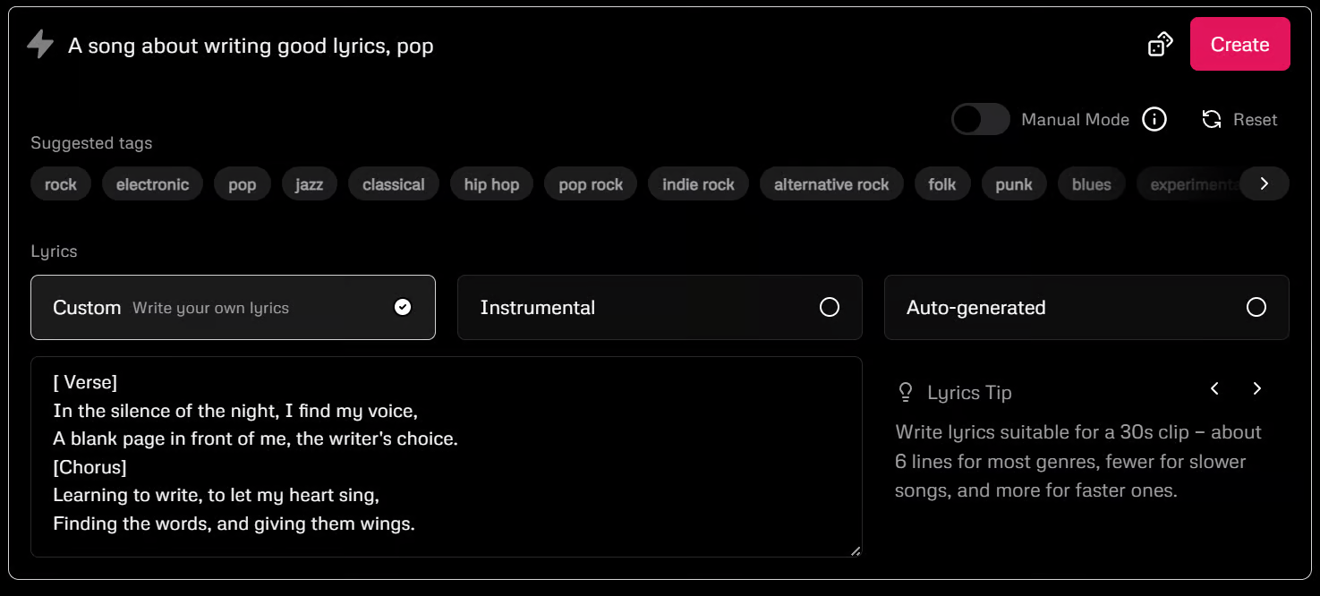Click the Reset refresh icon
1320x596 pixels.
point(1212,119)
